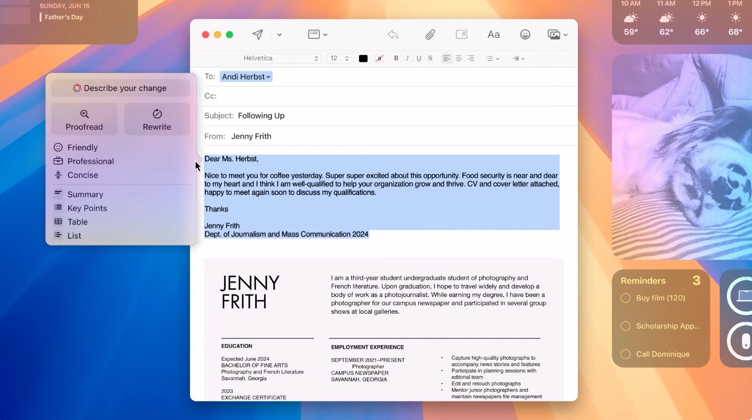752x420 pixels.
Task: Mark the Buy film (120) reminder complete
Action: [x=625, y=298]
